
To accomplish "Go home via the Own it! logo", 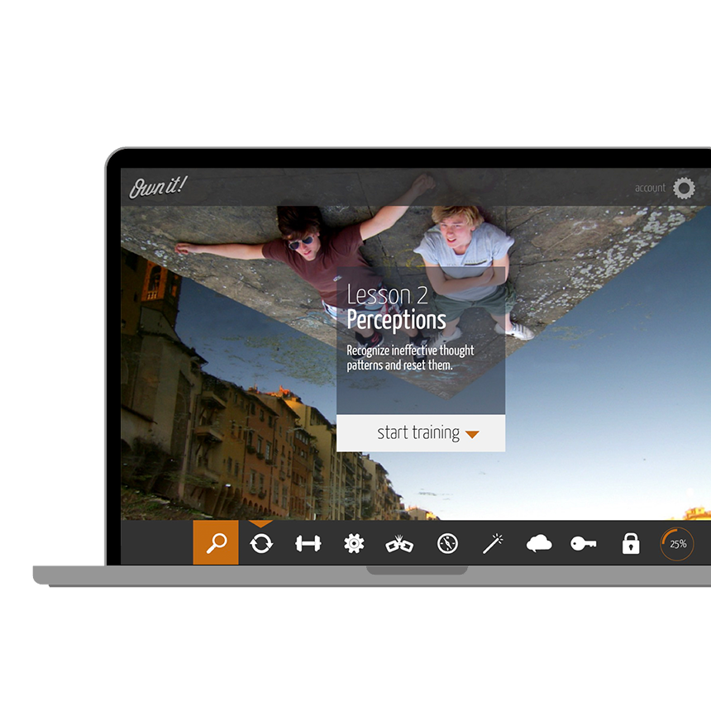I will coord(158,187).
